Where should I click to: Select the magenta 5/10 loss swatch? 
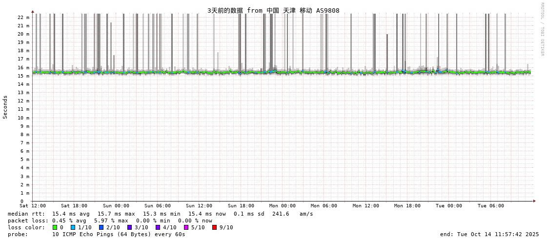pos(186,227)
